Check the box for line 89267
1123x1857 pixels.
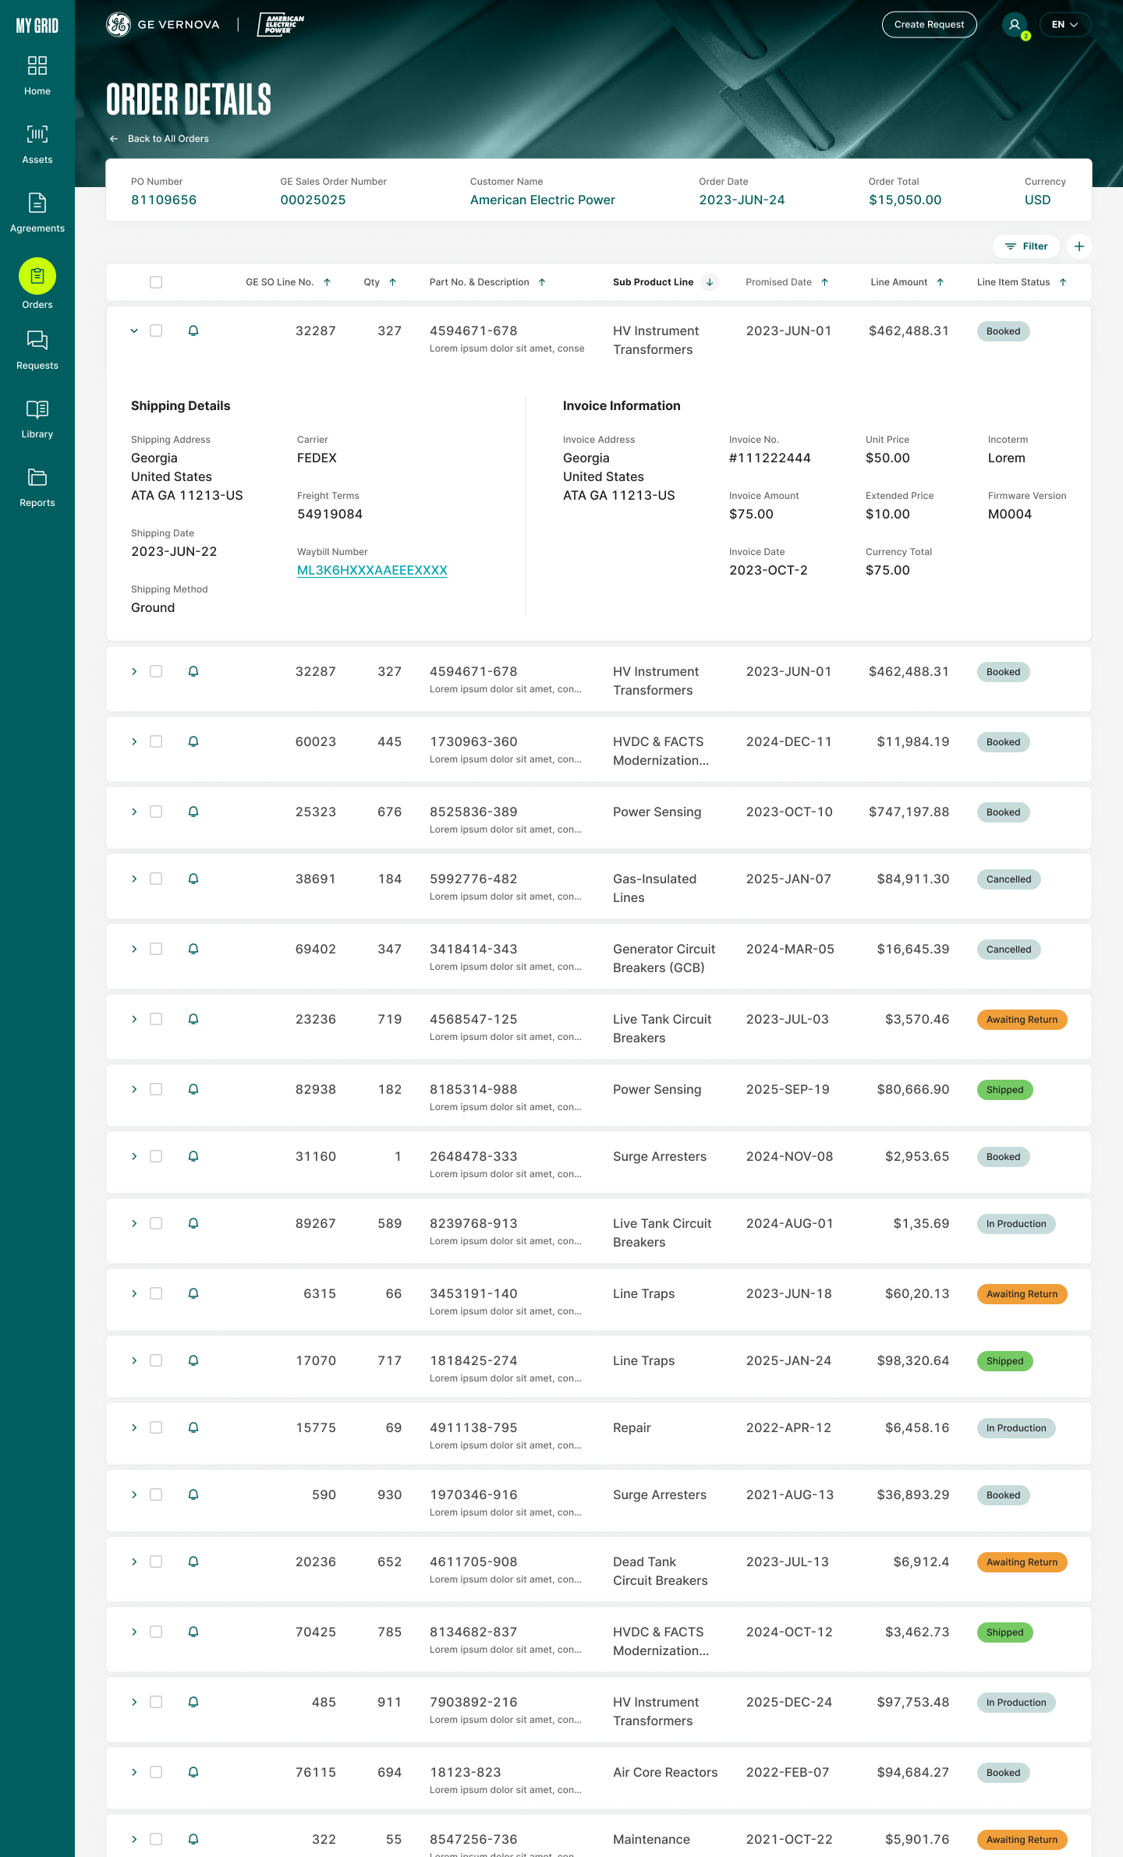point(156,1223)
